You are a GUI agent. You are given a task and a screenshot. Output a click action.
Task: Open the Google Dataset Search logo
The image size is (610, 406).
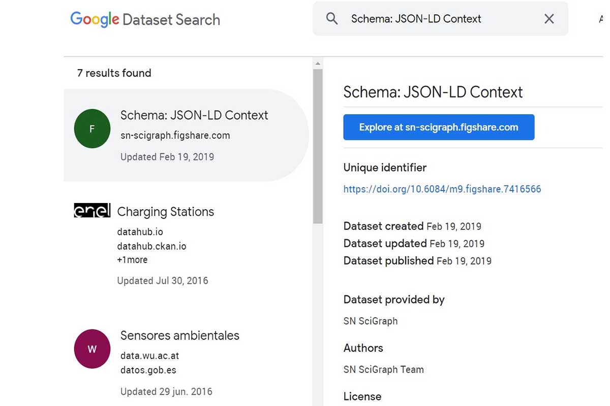[x=145, y=20]
